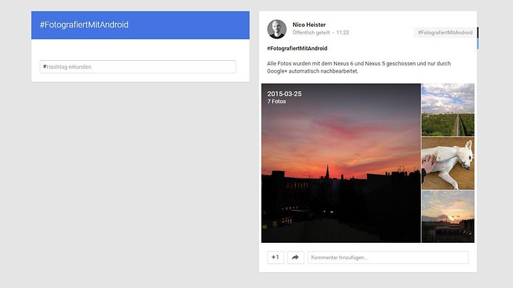
Task: Open the Nico Heister profile name link
Action: 309,24
